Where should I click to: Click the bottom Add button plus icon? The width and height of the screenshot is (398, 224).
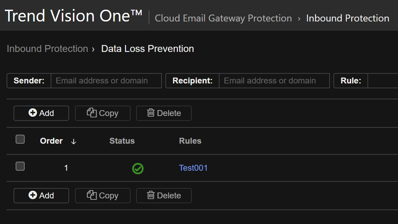click(33, 195)
